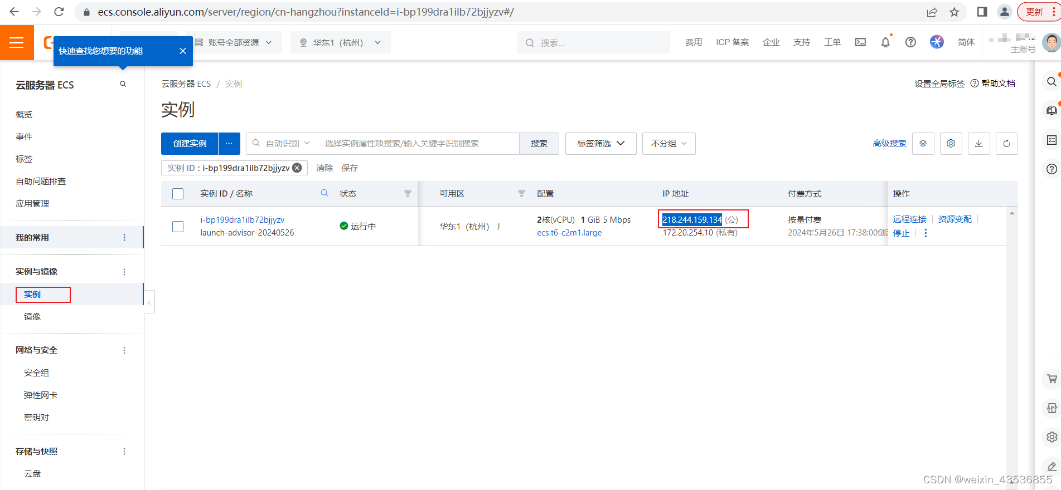Clear the instance ID filter tag
Viewport: 1061px width, 490px height.
pos(297,168)
